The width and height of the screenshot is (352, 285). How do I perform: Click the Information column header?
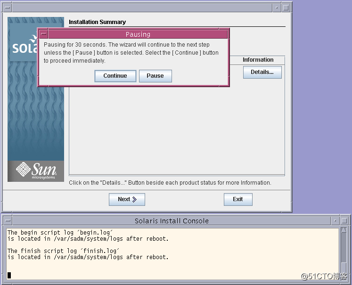[258, 60]
